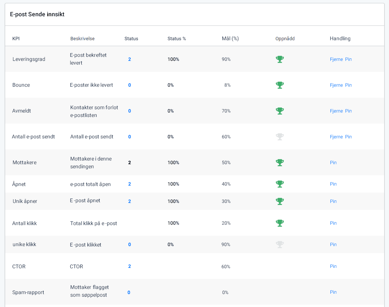Pin the Antall e-post sendt KPI
The width and height of the screenshot is (389, 307).
[348, 137]
